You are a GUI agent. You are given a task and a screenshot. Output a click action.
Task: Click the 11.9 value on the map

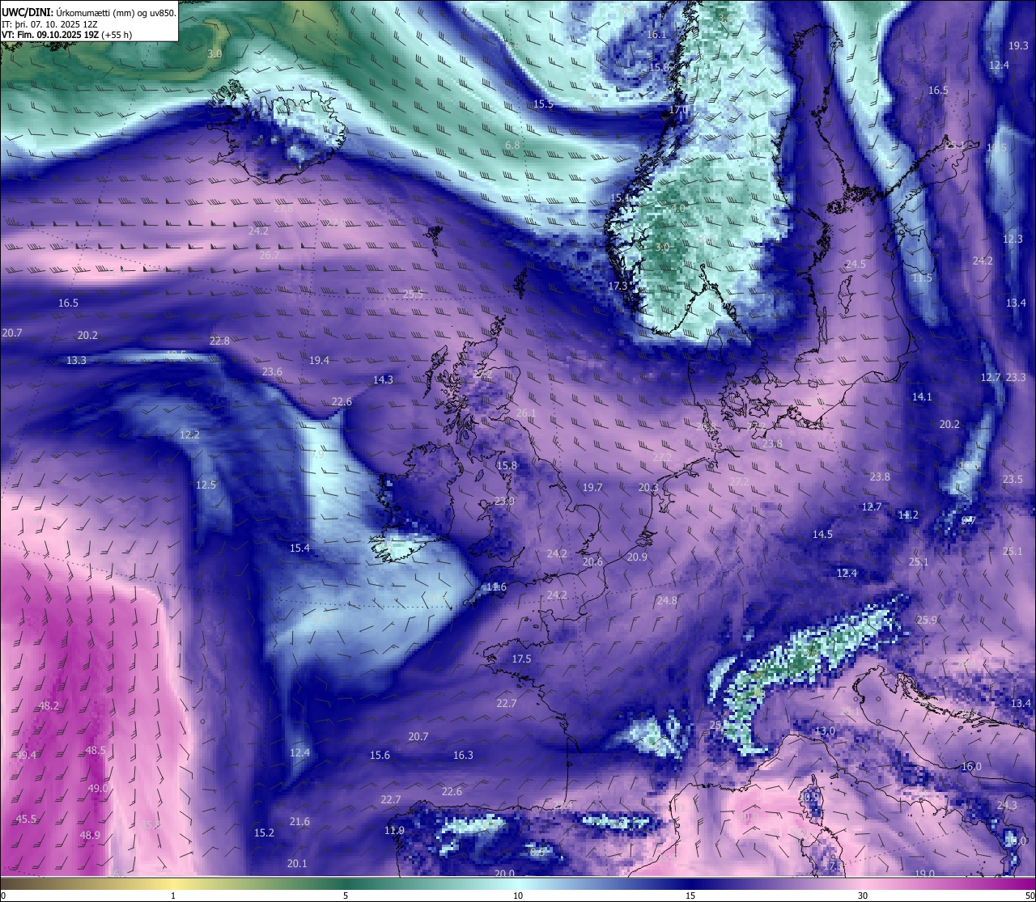394,830
